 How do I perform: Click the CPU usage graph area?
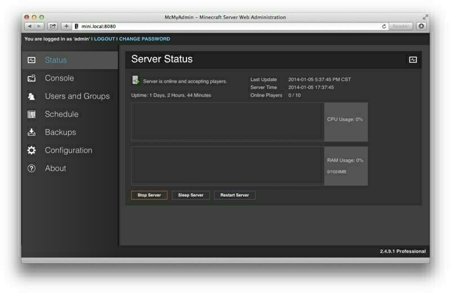click(x=227, y=122)
